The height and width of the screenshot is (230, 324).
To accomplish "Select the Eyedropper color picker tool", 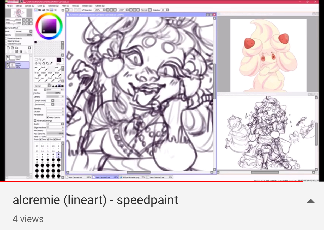I will 51,63.
